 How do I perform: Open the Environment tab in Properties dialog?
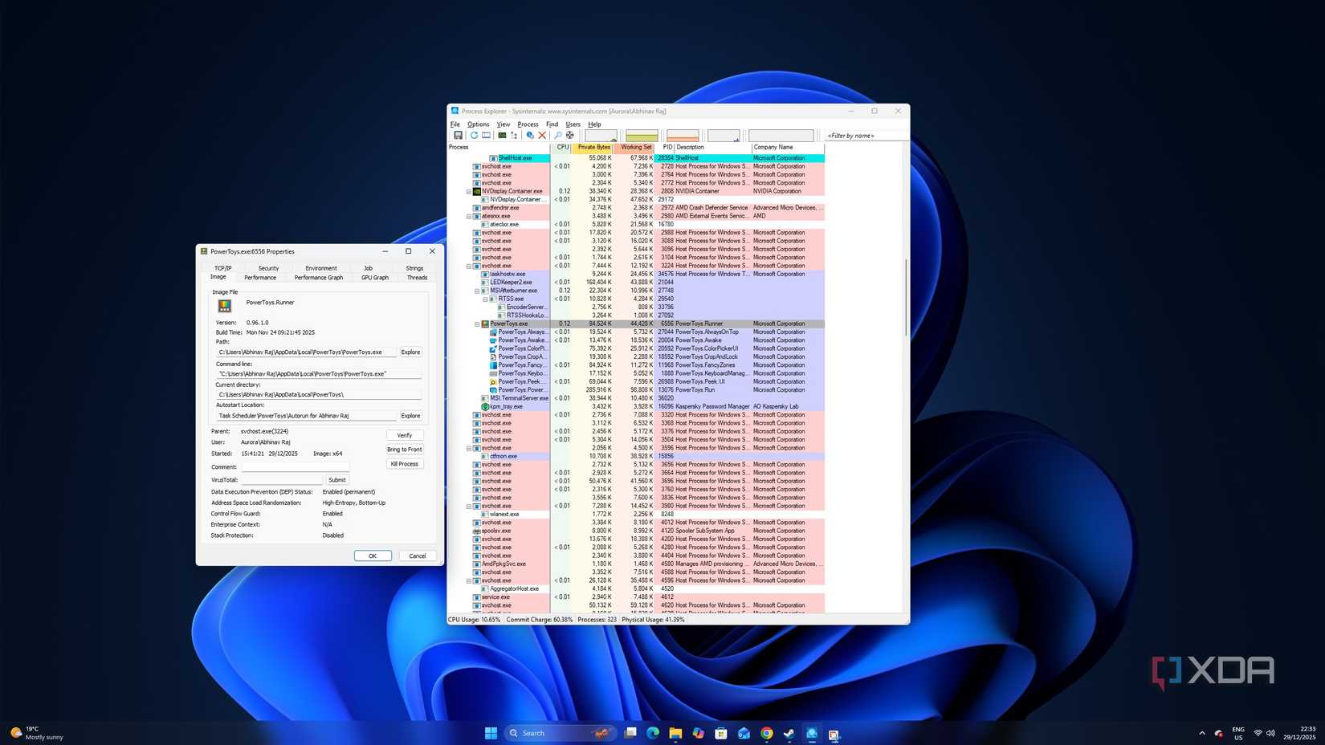click(x=321, y=268)
